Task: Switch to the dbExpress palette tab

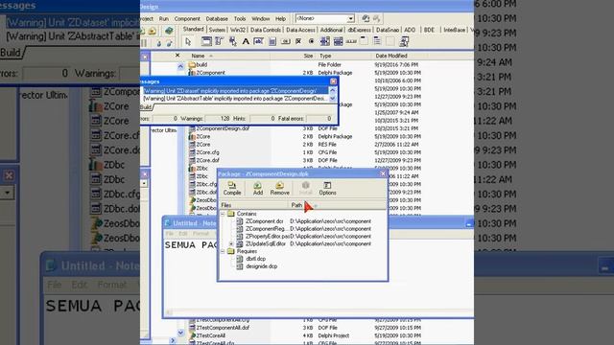Action: click(x=359, y=30)
